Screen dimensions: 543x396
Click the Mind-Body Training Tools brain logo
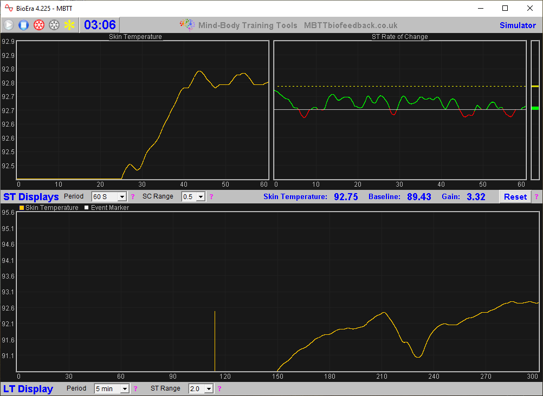tap(187, 25)
